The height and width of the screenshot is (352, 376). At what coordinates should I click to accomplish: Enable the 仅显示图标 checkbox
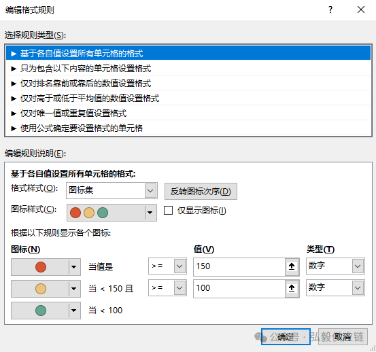[x=168, y=211]
